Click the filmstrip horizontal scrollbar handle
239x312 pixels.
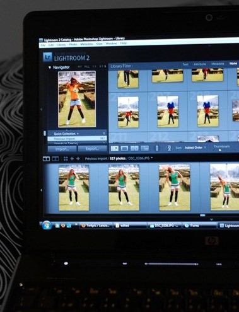pos(202,216)
